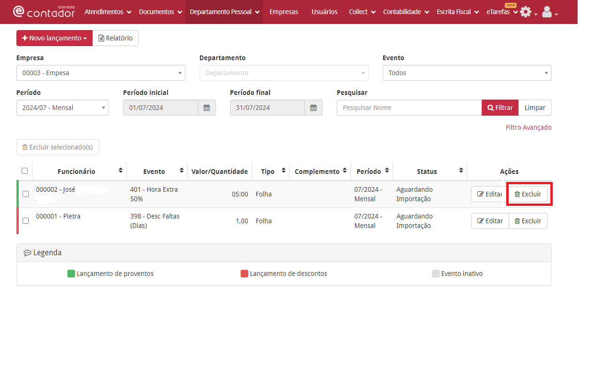
Task: Click the Relatório button
Action: 116,38
